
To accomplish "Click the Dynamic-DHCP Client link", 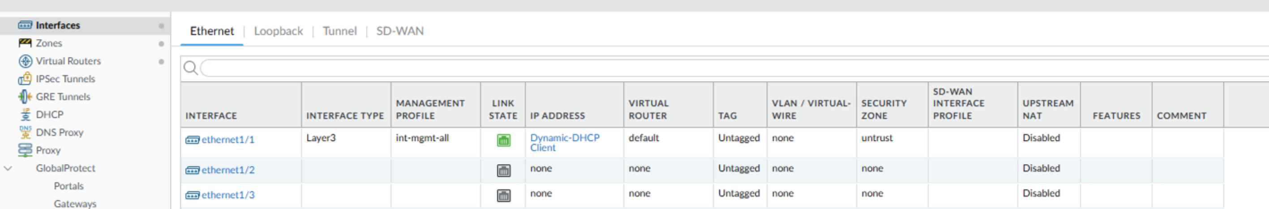I will [x=565, y=142].
